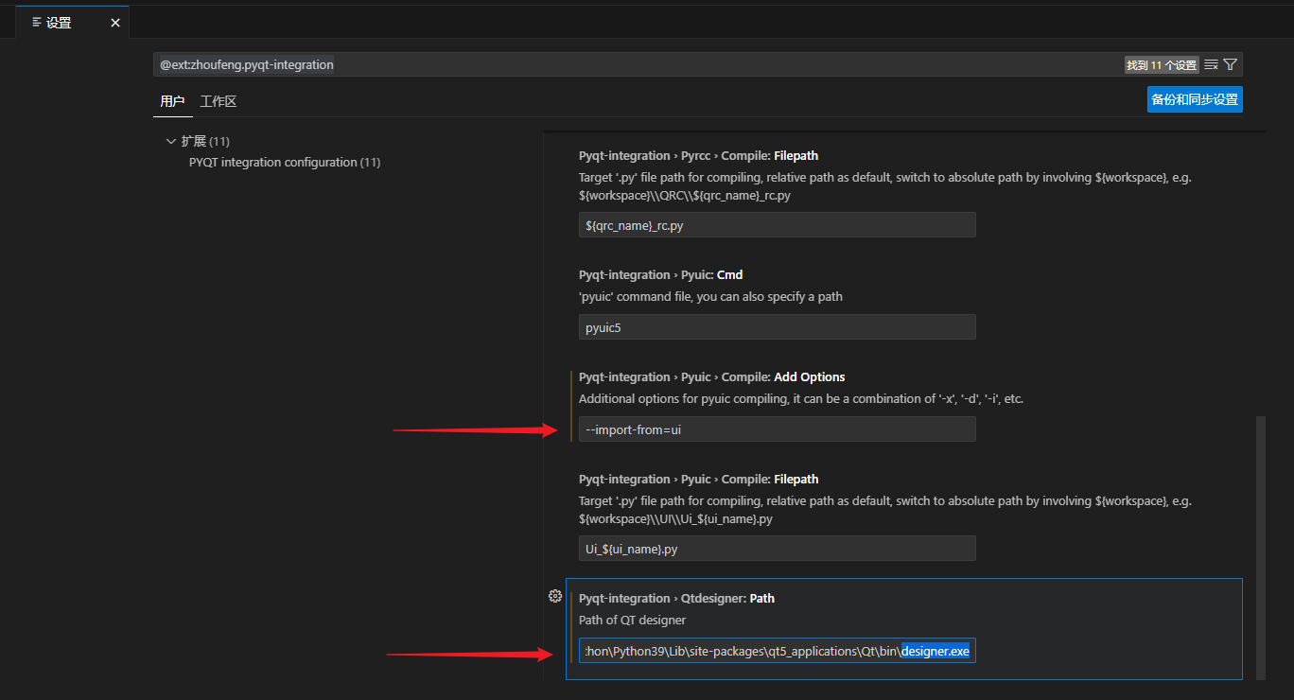This screenshot has width=1294, height=700.
Task: Focus the @ext:zhoufeng.pyqt-integration search box
Action: click(x=638, y=65)
